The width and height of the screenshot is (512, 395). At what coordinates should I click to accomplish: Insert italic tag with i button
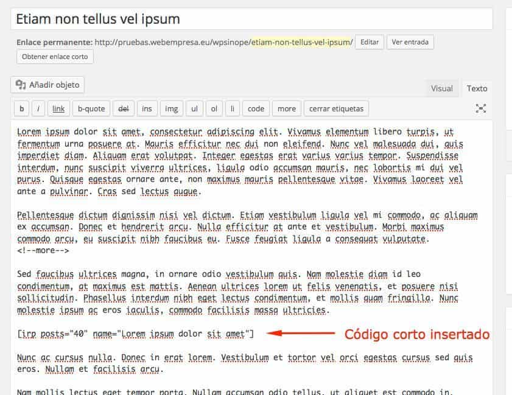pos(38,109)
